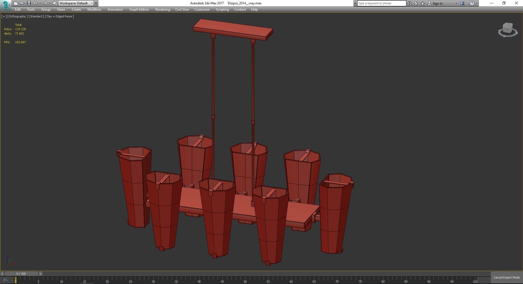Open Redo history dropdown arrow
The image size is (523, 284).
[x=50, y=3]
